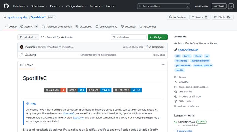Click the GitHub logo icon
This screenshot has width=237, height=132.
point(6,6)
